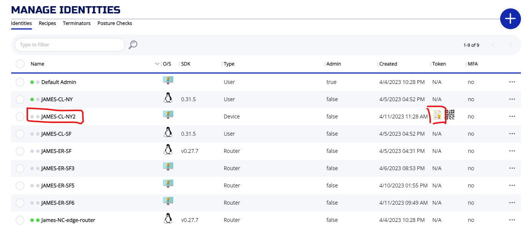Viewport: 524px width, 238px height.
Task: Check the JAMES-ER-SF3 row selector
Action: (20, 168)
